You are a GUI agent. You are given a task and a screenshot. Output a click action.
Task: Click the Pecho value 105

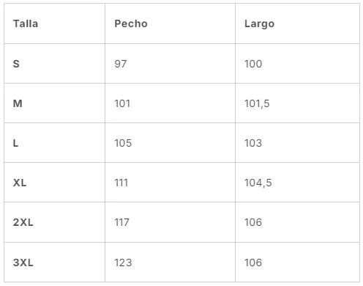pyautogui.click(x=123, y=143)
